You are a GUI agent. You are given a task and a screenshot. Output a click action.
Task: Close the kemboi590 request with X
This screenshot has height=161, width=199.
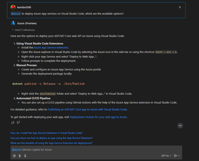point(180,7)
